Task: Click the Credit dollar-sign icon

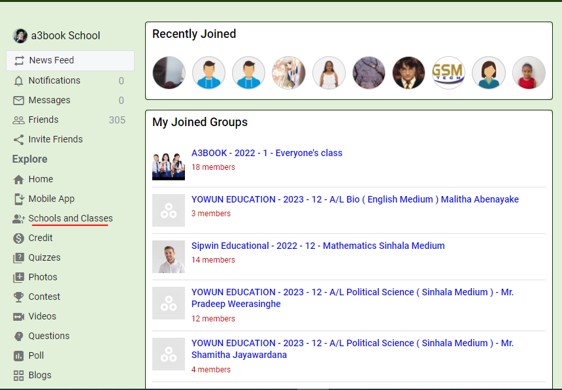Action: (x=18, y=238)
